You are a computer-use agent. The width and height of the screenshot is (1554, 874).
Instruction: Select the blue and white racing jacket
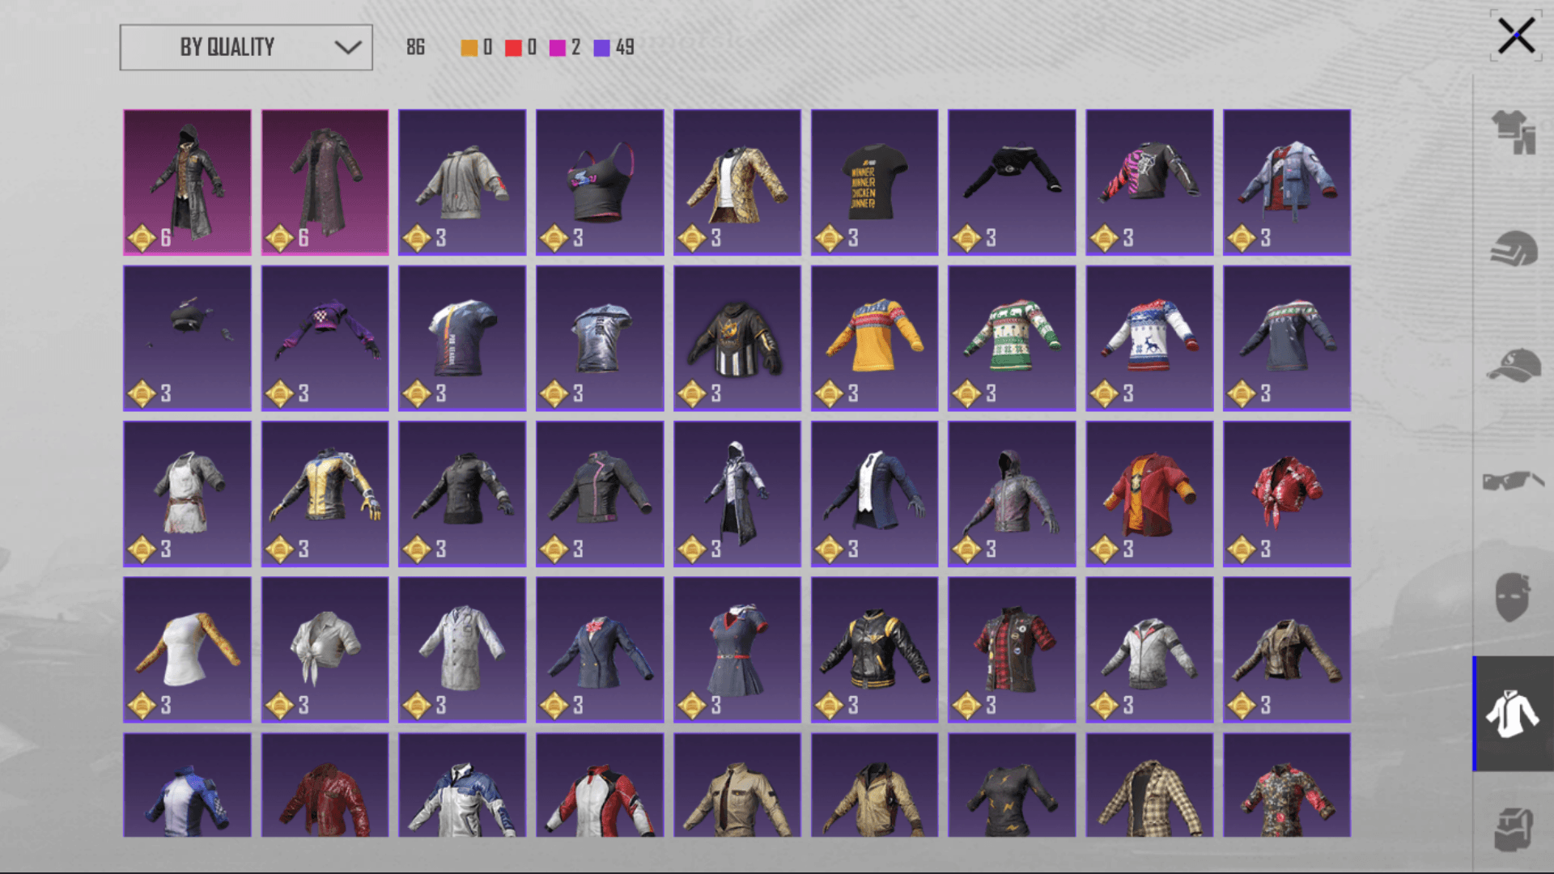tap(187, 785)
